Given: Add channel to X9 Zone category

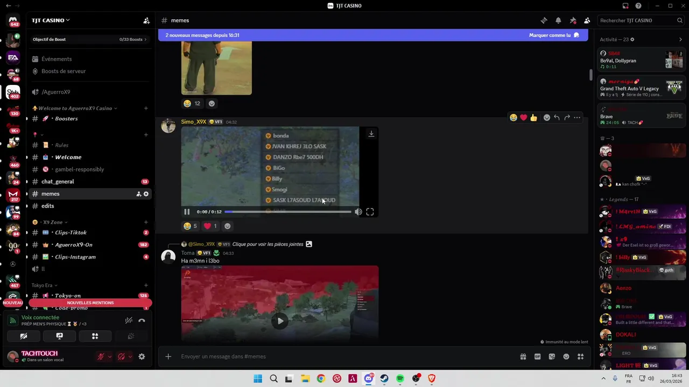Looking at the screenshot, I should point(146,222).
